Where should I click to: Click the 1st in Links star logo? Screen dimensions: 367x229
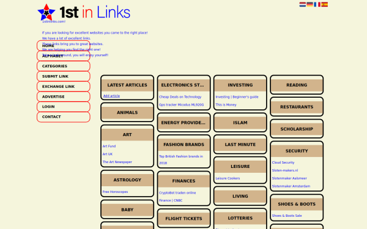[84, 12]
